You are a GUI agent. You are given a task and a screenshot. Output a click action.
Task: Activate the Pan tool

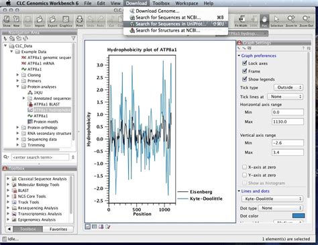(x=264, y=21)
